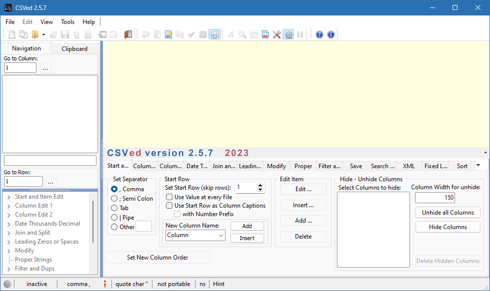
Task: Expand the Column Edit 2 tree node
Action: [x=9, y=215]
